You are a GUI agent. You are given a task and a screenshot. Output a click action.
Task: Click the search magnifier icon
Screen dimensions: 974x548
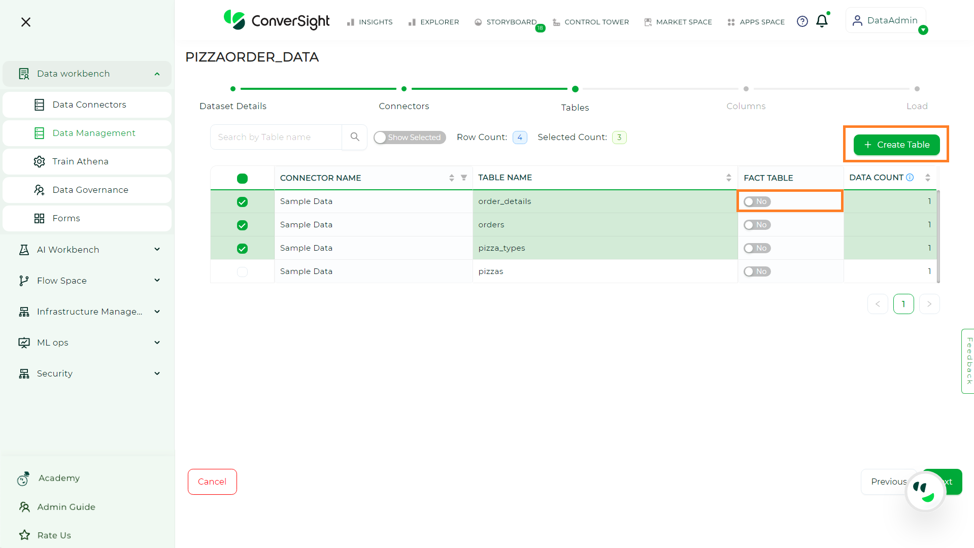click(x=355, y=137)
